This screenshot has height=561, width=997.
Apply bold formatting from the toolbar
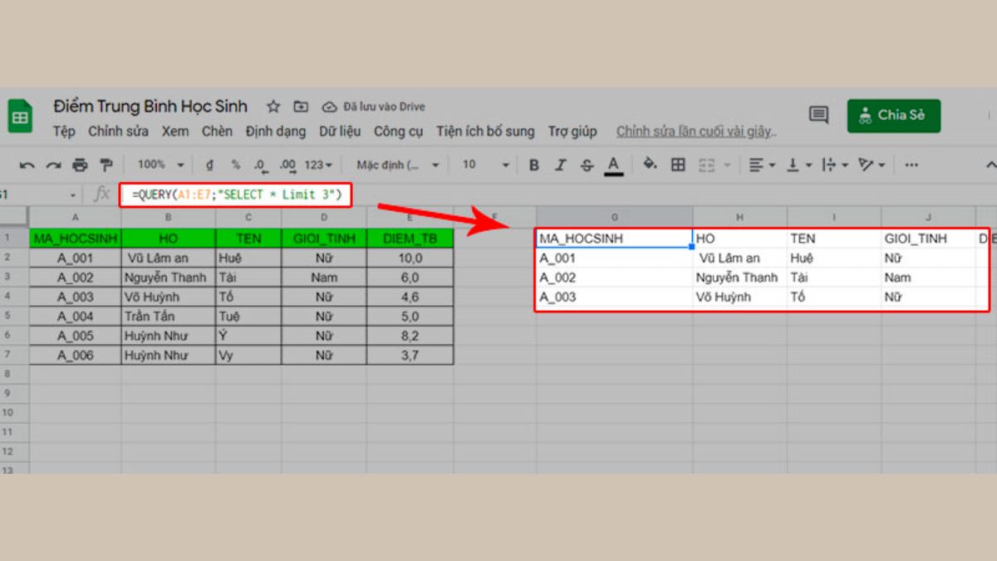pyautogui.click(x=533, y=165)
